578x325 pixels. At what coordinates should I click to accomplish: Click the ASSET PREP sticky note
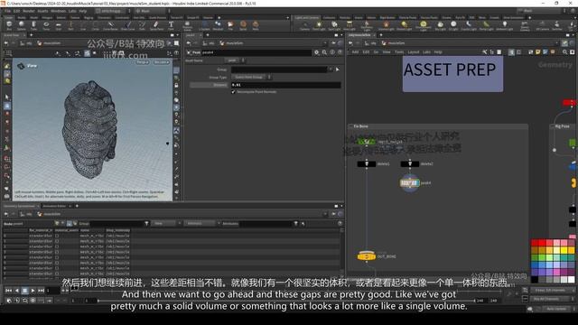452,73
